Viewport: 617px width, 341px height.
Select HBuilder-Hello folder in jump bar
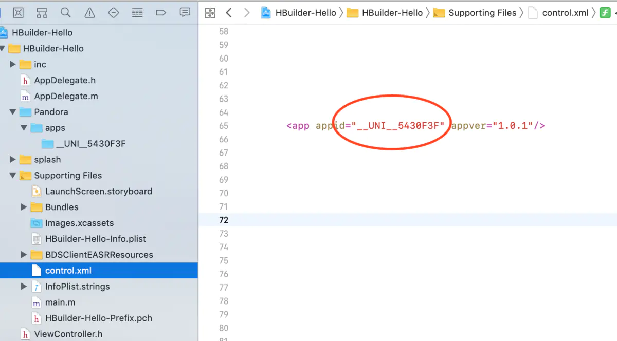coord(385,13)
